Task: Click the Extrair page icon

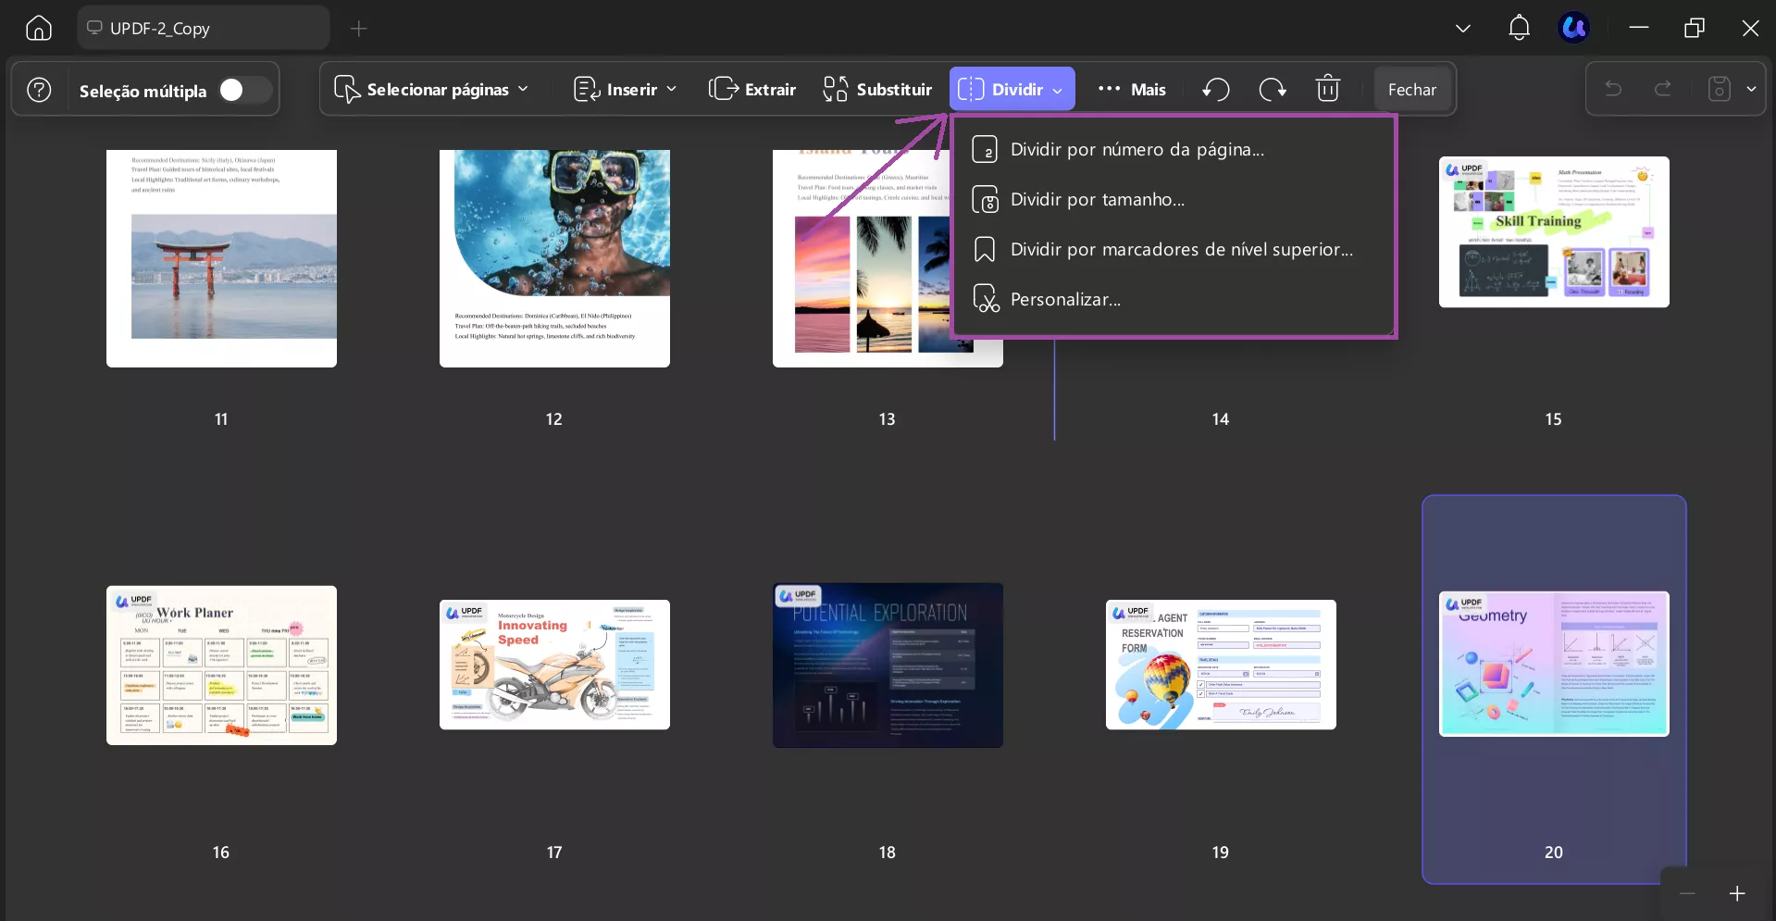Action: click(x=723, y=89)
